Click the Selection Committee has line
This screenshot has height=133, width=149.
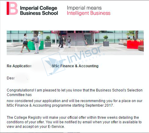click(19, 95)
